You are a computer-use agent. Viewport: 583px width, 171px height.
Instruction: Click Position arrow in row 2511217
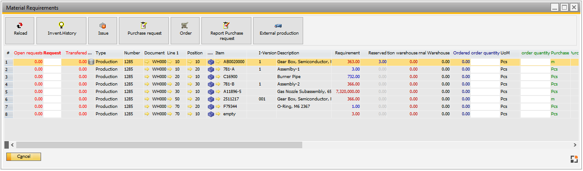click(x=190, y=99)
